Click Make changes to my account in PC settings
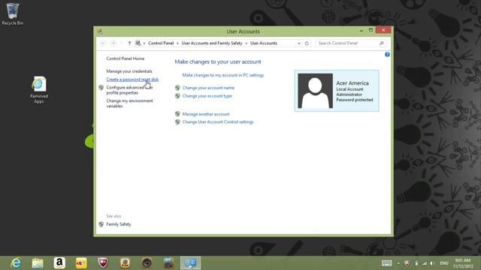The height and width of the screenshot is (270, 481). (223, 75)
